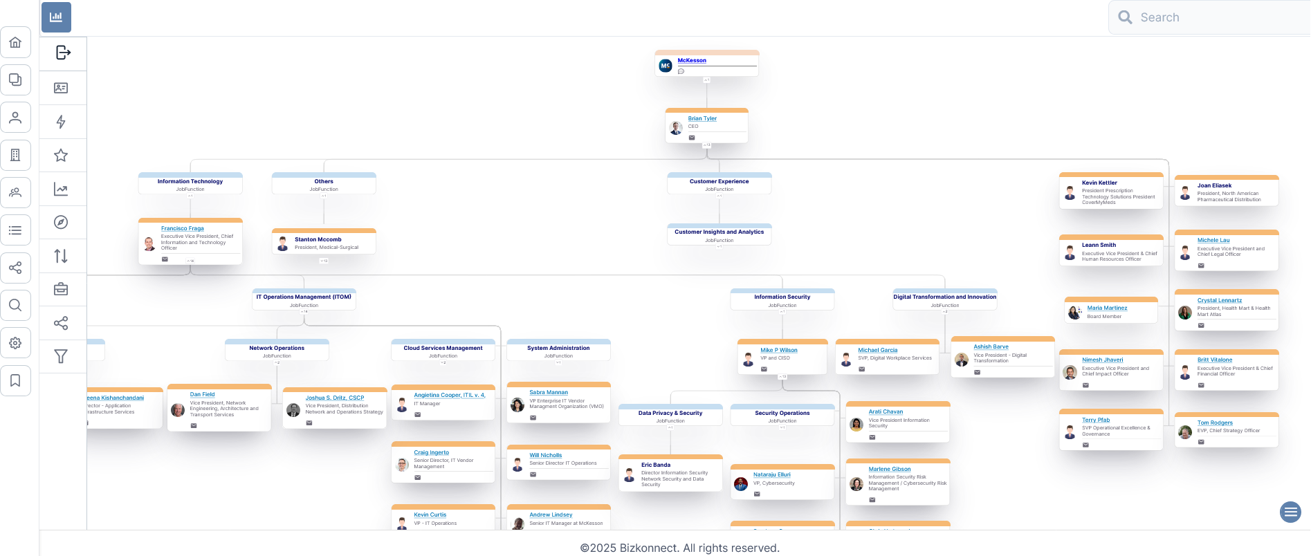Click the copy/layers icon in left sidebar
This screenshot has height=556, width=1311.
[15, 80]
